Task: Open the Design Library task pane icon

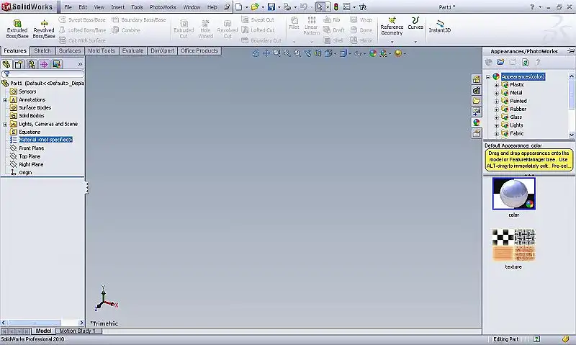Action: coord(476,90)
